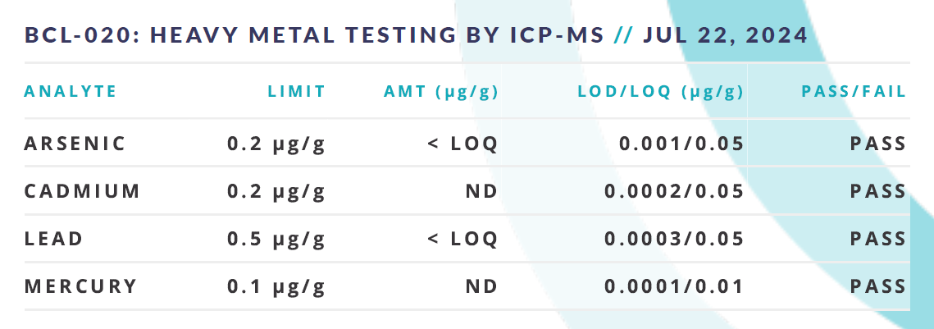The image size is (934, 329).
Task: Select the PASS/FAIL column header
Action: 854,93
